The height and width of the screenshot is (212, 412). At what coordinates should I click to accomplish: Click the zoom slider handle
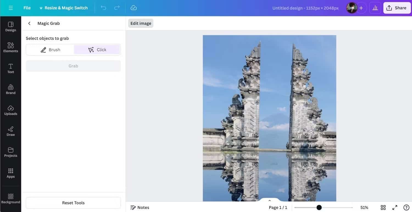(x=319, y=207)
